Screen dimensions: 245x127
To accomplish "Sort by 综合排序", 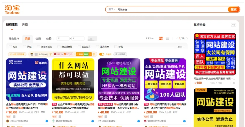I will (x=14, y=38).
